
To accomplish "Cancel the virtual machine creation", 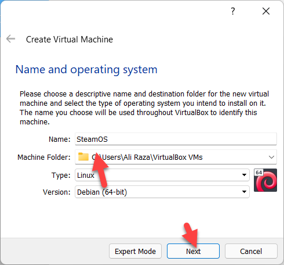I will pyautogui.click(x=251, y=251).
